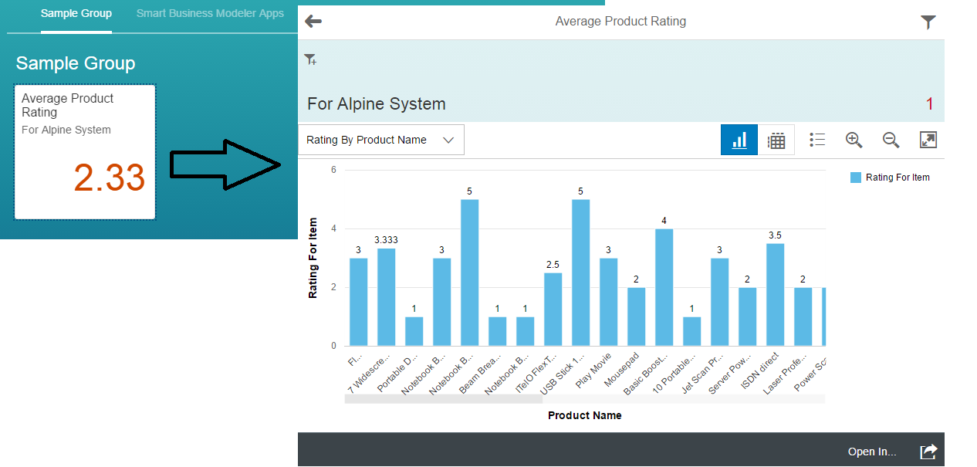The width and height of the screenshot is (977, 467).
Task: Toggle the chart legend icon
Action: [x=817, y=140]
